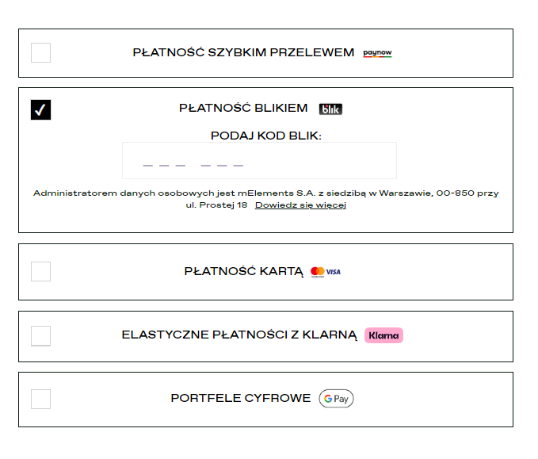Check the digital wallets checkbox

(40, 399)
